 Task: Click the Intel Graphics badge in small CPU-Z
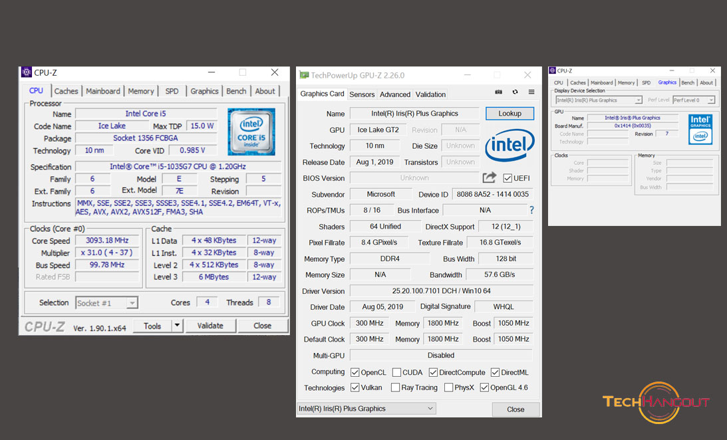point(700,129)
